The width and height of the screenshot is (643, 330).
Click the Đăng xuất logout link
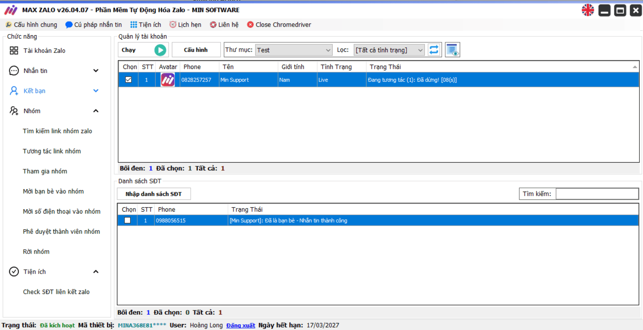[240, 325]
